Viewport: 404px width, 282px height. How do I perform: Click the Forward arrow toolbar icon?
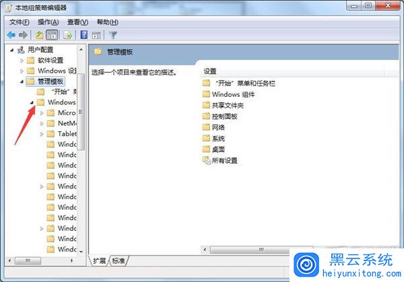[23, 35]
